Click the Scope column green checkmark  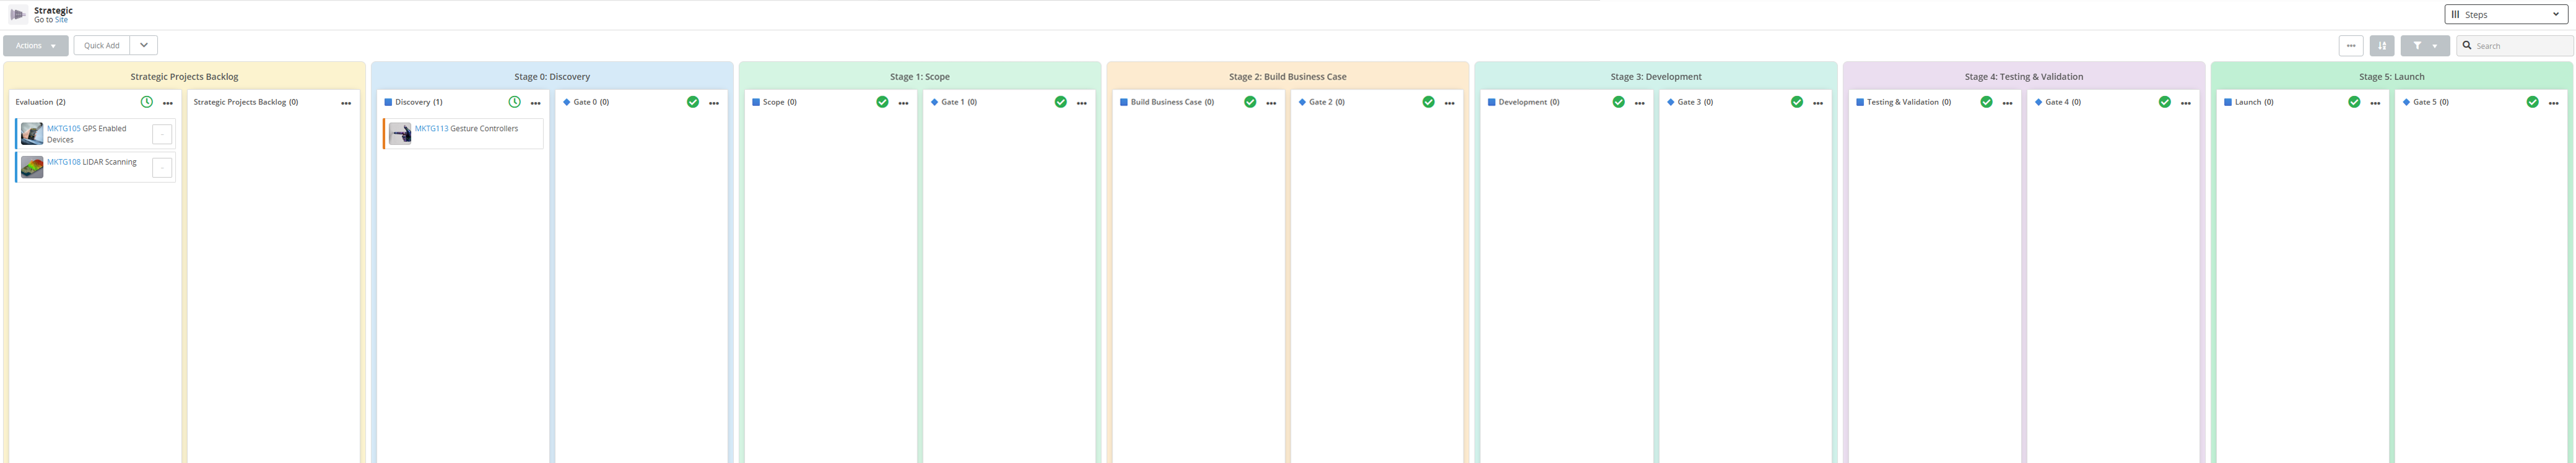(882, 102)
